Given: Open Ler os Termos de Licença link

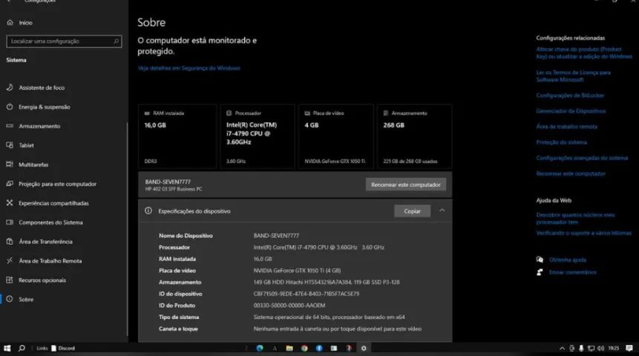Looking at the screenshot, I should pyautogui.click(x=574, y=76).
